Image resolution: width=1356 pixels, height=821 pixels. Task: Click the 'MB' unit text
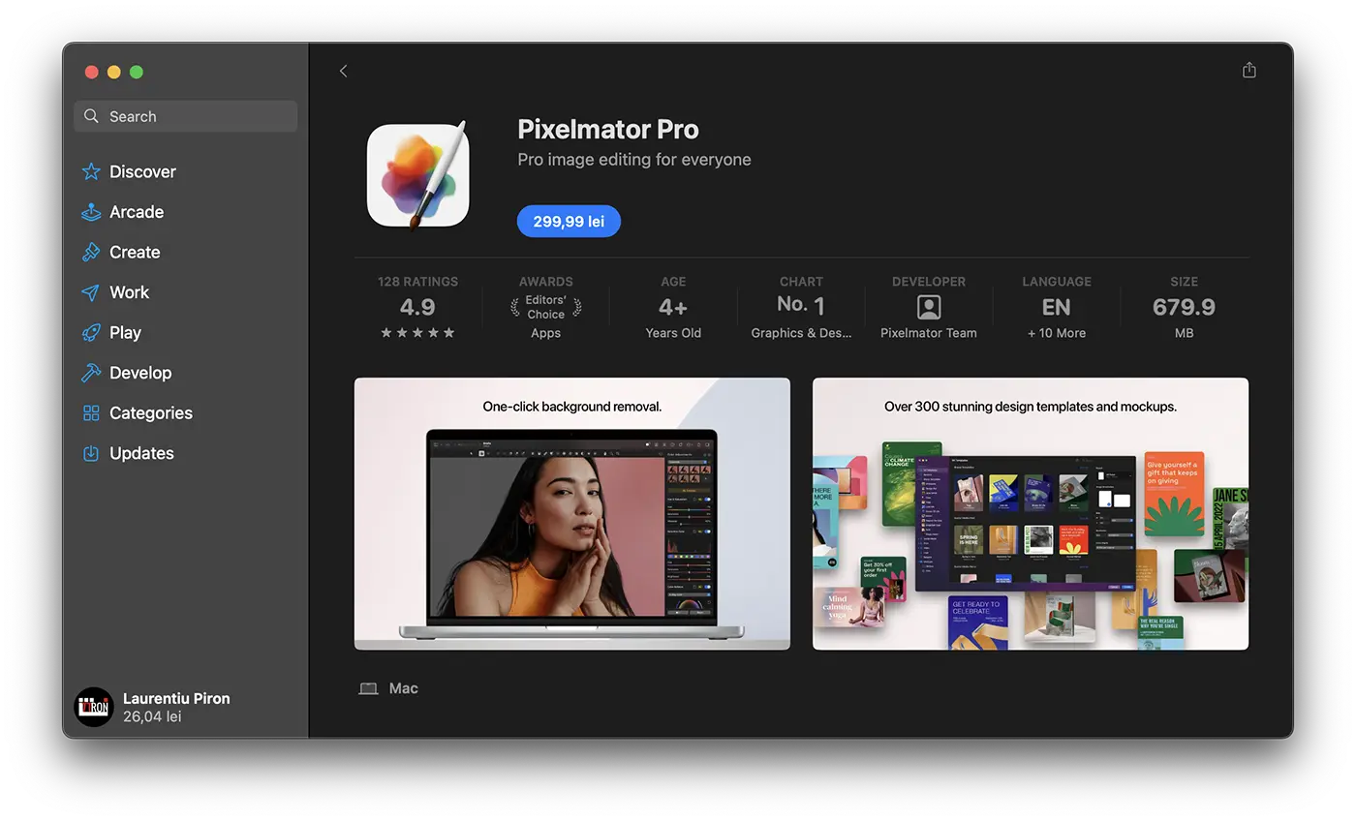[x=1184, y=333]
